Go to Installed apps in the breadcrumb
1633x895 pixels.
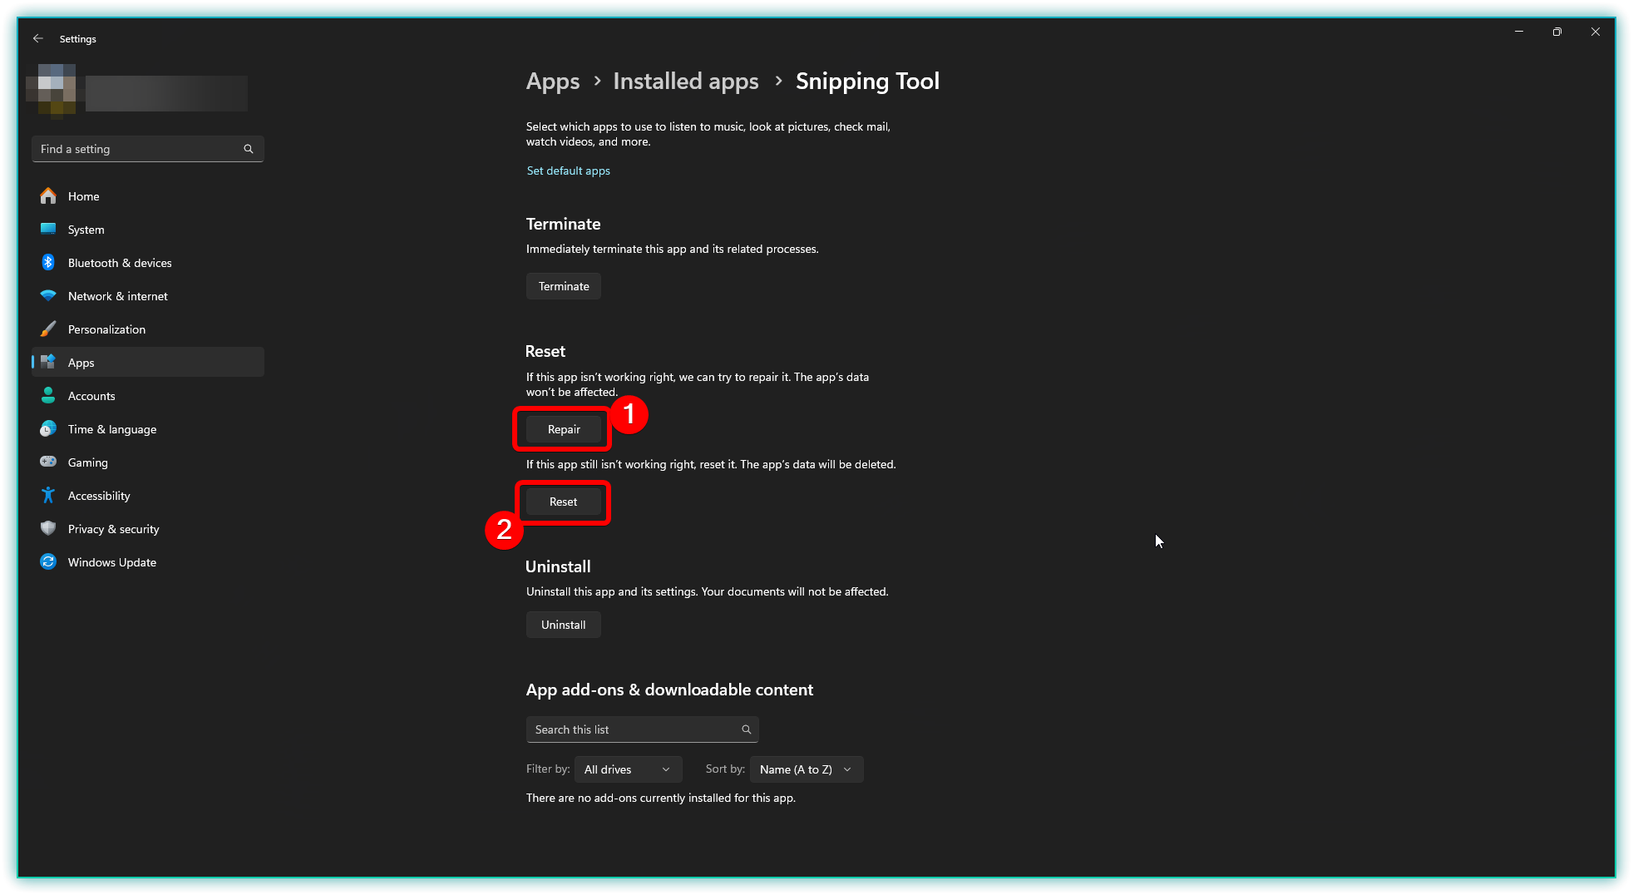pyautogui.click(x=686, y=82)
